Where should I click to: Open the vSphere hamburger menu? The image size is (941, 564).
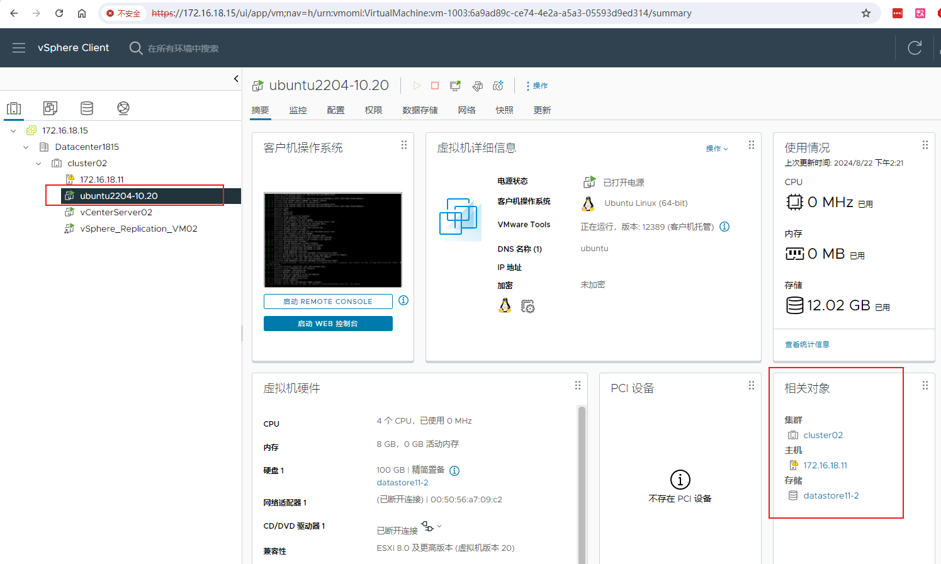click(19, 48)
